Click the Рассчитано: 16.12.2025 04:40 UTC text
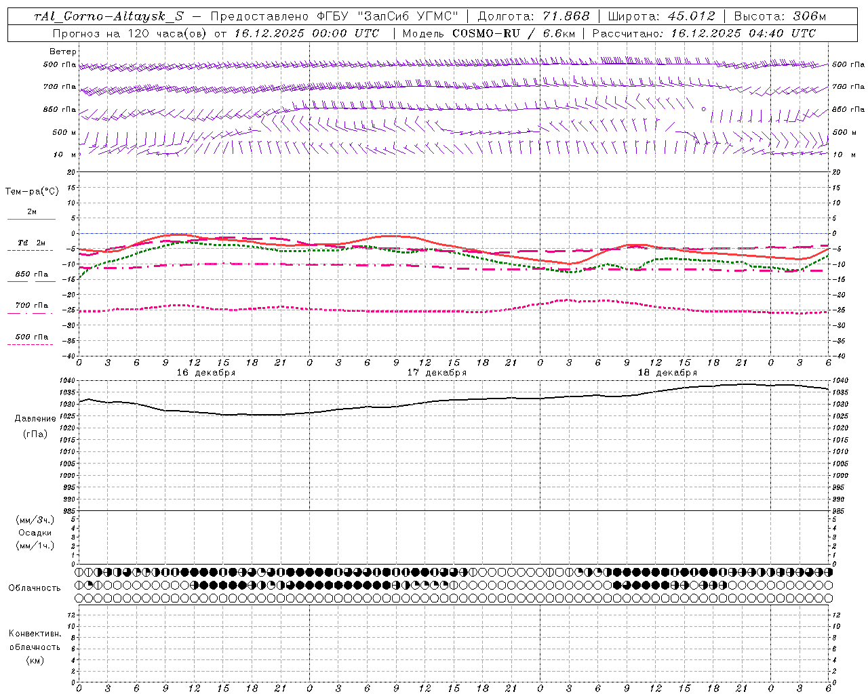This screenshot has width=868, height=694. [x=704, y=33]
